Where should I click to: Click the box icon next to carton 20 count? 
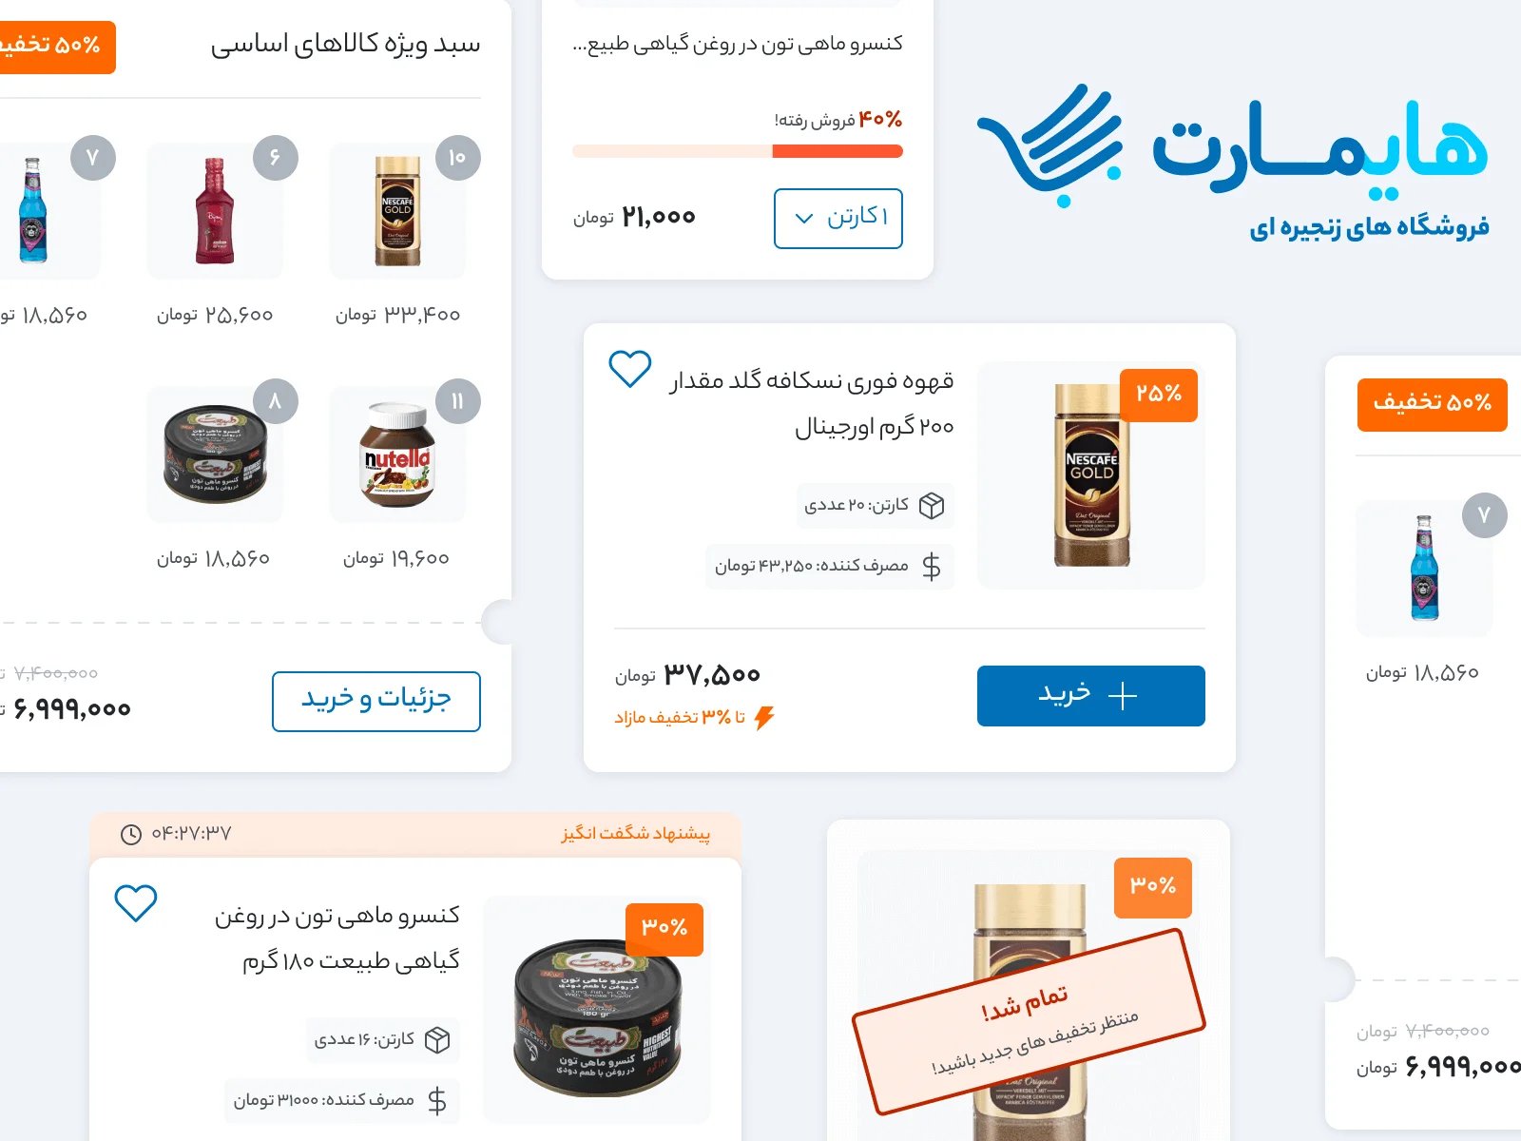[932, 506]
